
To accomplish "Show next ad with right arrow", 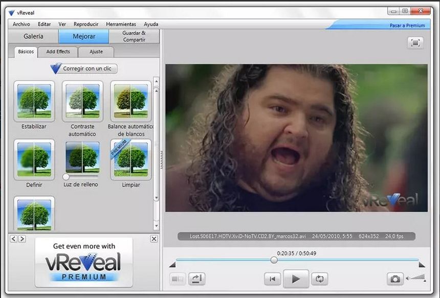I will point(22,239).
